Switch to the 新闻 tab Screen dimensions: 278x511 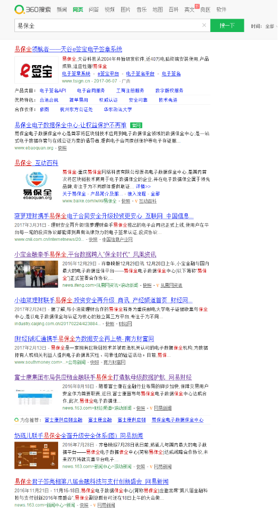click(62, 10)
